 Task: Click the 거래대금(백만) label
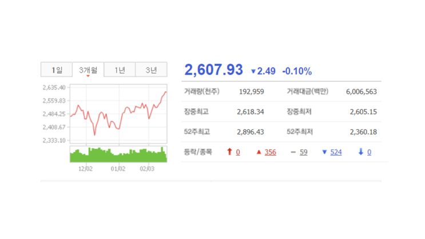307,91
